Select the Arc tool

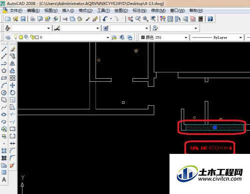(x=4, y=85)
